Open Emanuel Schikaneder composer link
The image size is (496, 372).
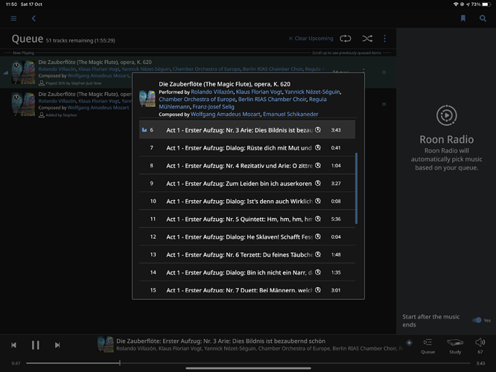tap(290, 114)
